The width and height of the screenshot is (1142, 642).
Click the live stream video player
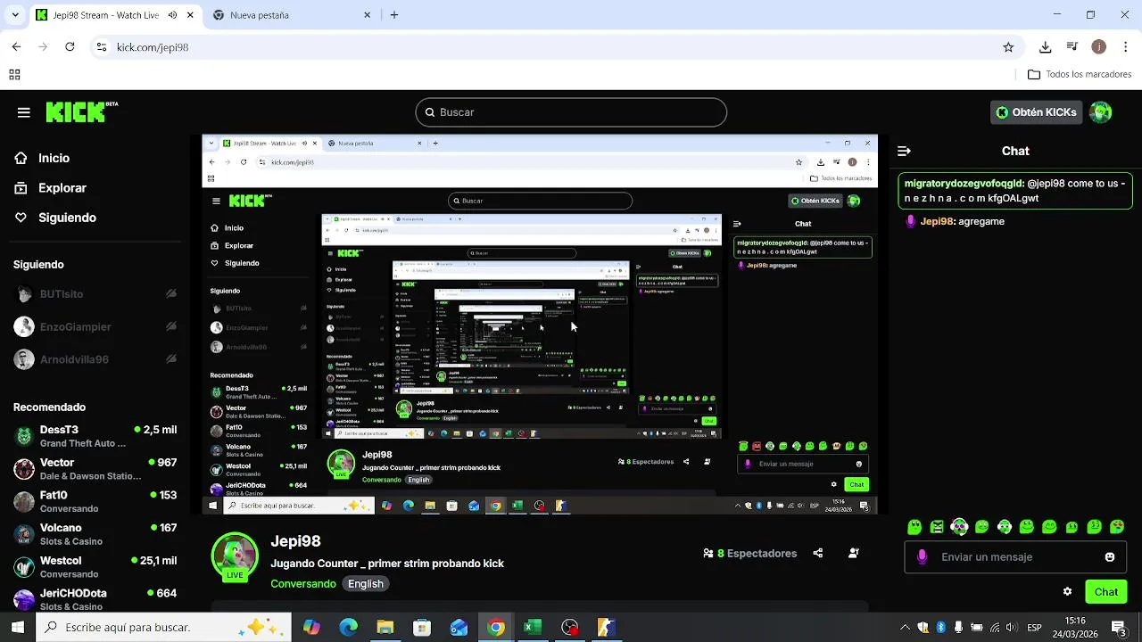point(540,325)
